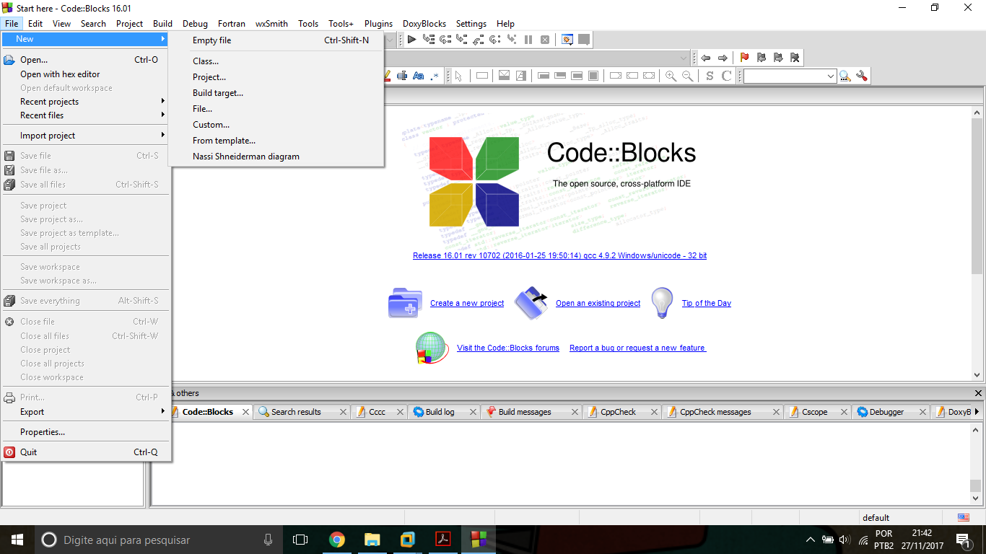This screenshot has height=554, width=986.
Task: Click the 'C' comment toolbar icon
Action: [x=727, y=76]
